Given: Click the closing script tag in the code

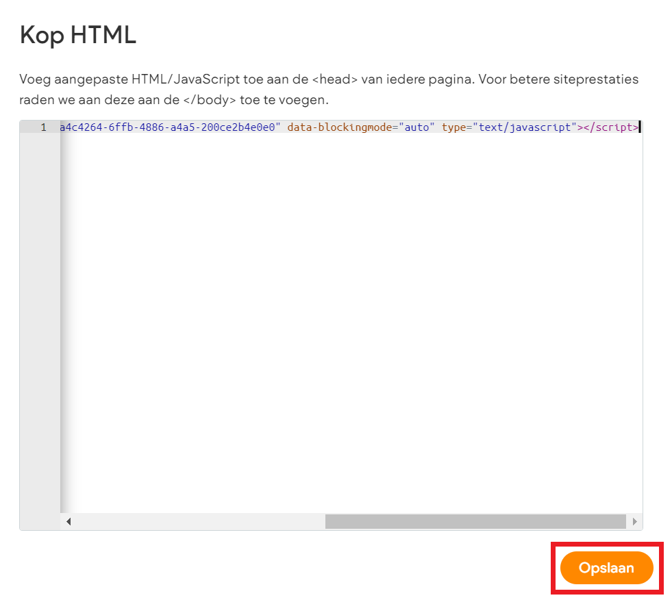Looking at the screenshot, I should click(611, 127).
